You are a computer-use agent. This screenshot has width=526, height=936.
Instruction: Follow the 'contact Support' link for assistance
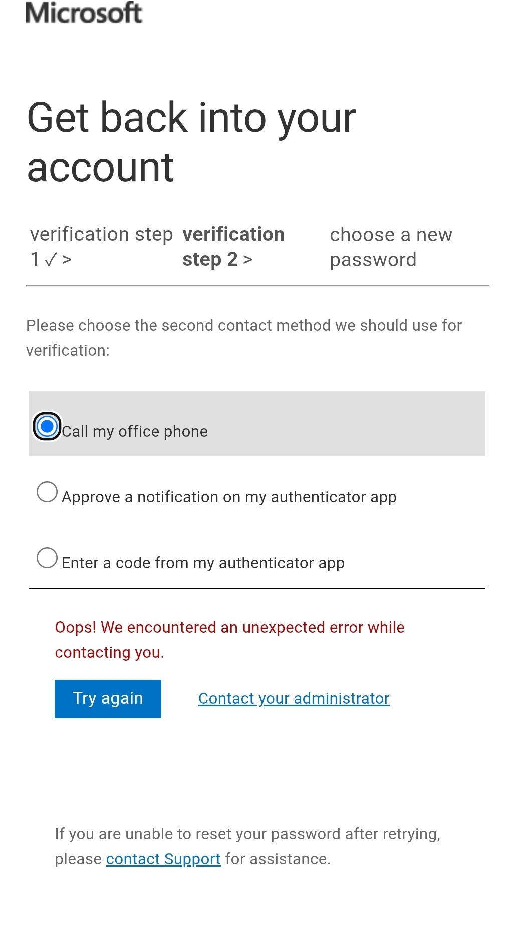pos(162,858)
